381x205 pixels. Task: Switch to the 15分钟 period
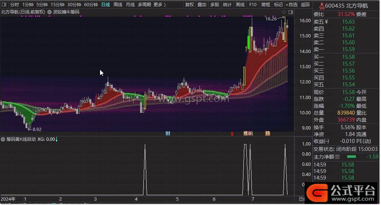coord(57,5)
